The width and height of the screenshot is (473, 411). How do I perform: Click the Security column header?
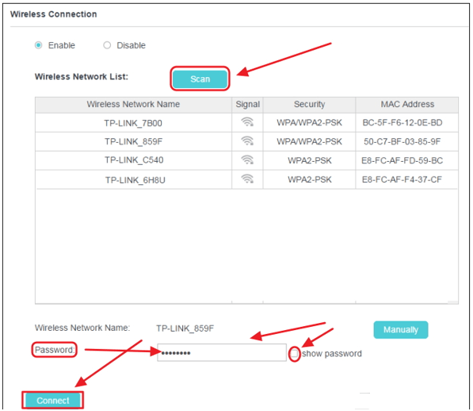click(309, 105)
